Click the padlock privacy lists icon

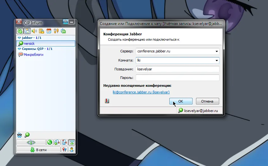[x=42, y=31]
